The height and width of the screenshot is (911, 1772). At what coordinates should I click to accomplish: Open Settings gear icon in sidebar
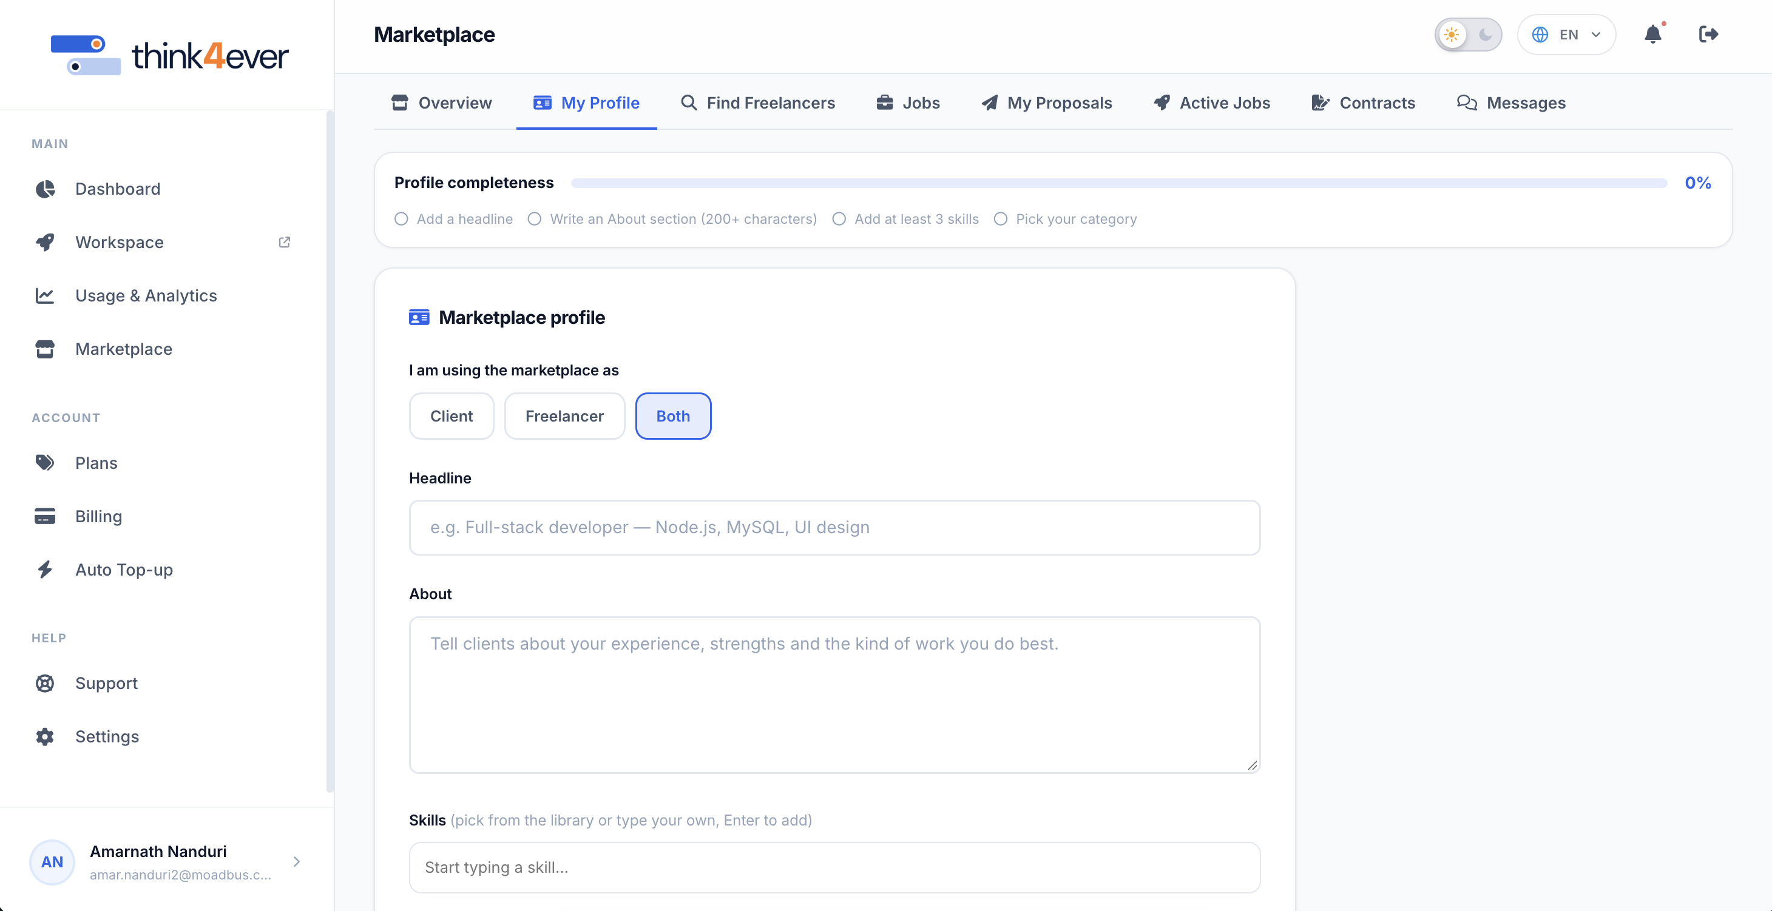tap(46, 736)
